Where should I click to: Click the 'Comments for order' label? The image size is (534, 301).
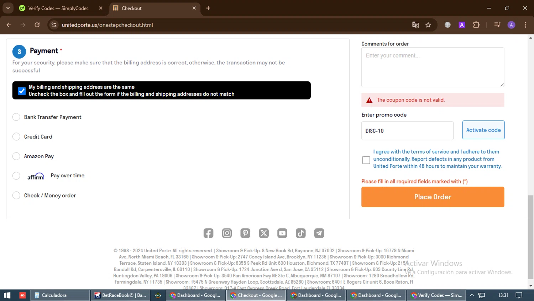385,44
